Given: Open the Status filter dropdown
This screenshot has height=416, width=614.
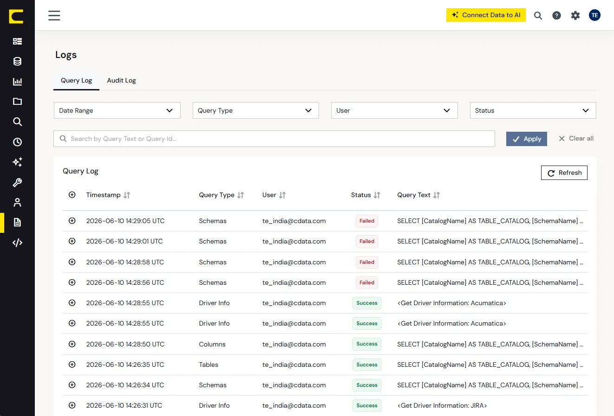Looking at the screenshot, I should pyautogui.click(x=533, y=110).
